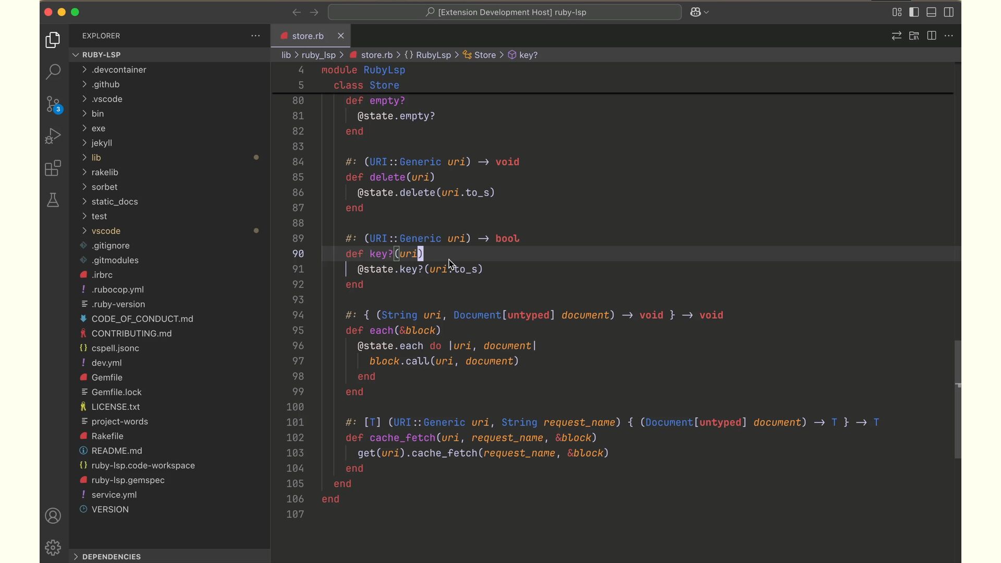The width and height of the screenshot is (1001, 563).
Task: Click the Accounts icon in activity bar
Action: click(53, 516)
